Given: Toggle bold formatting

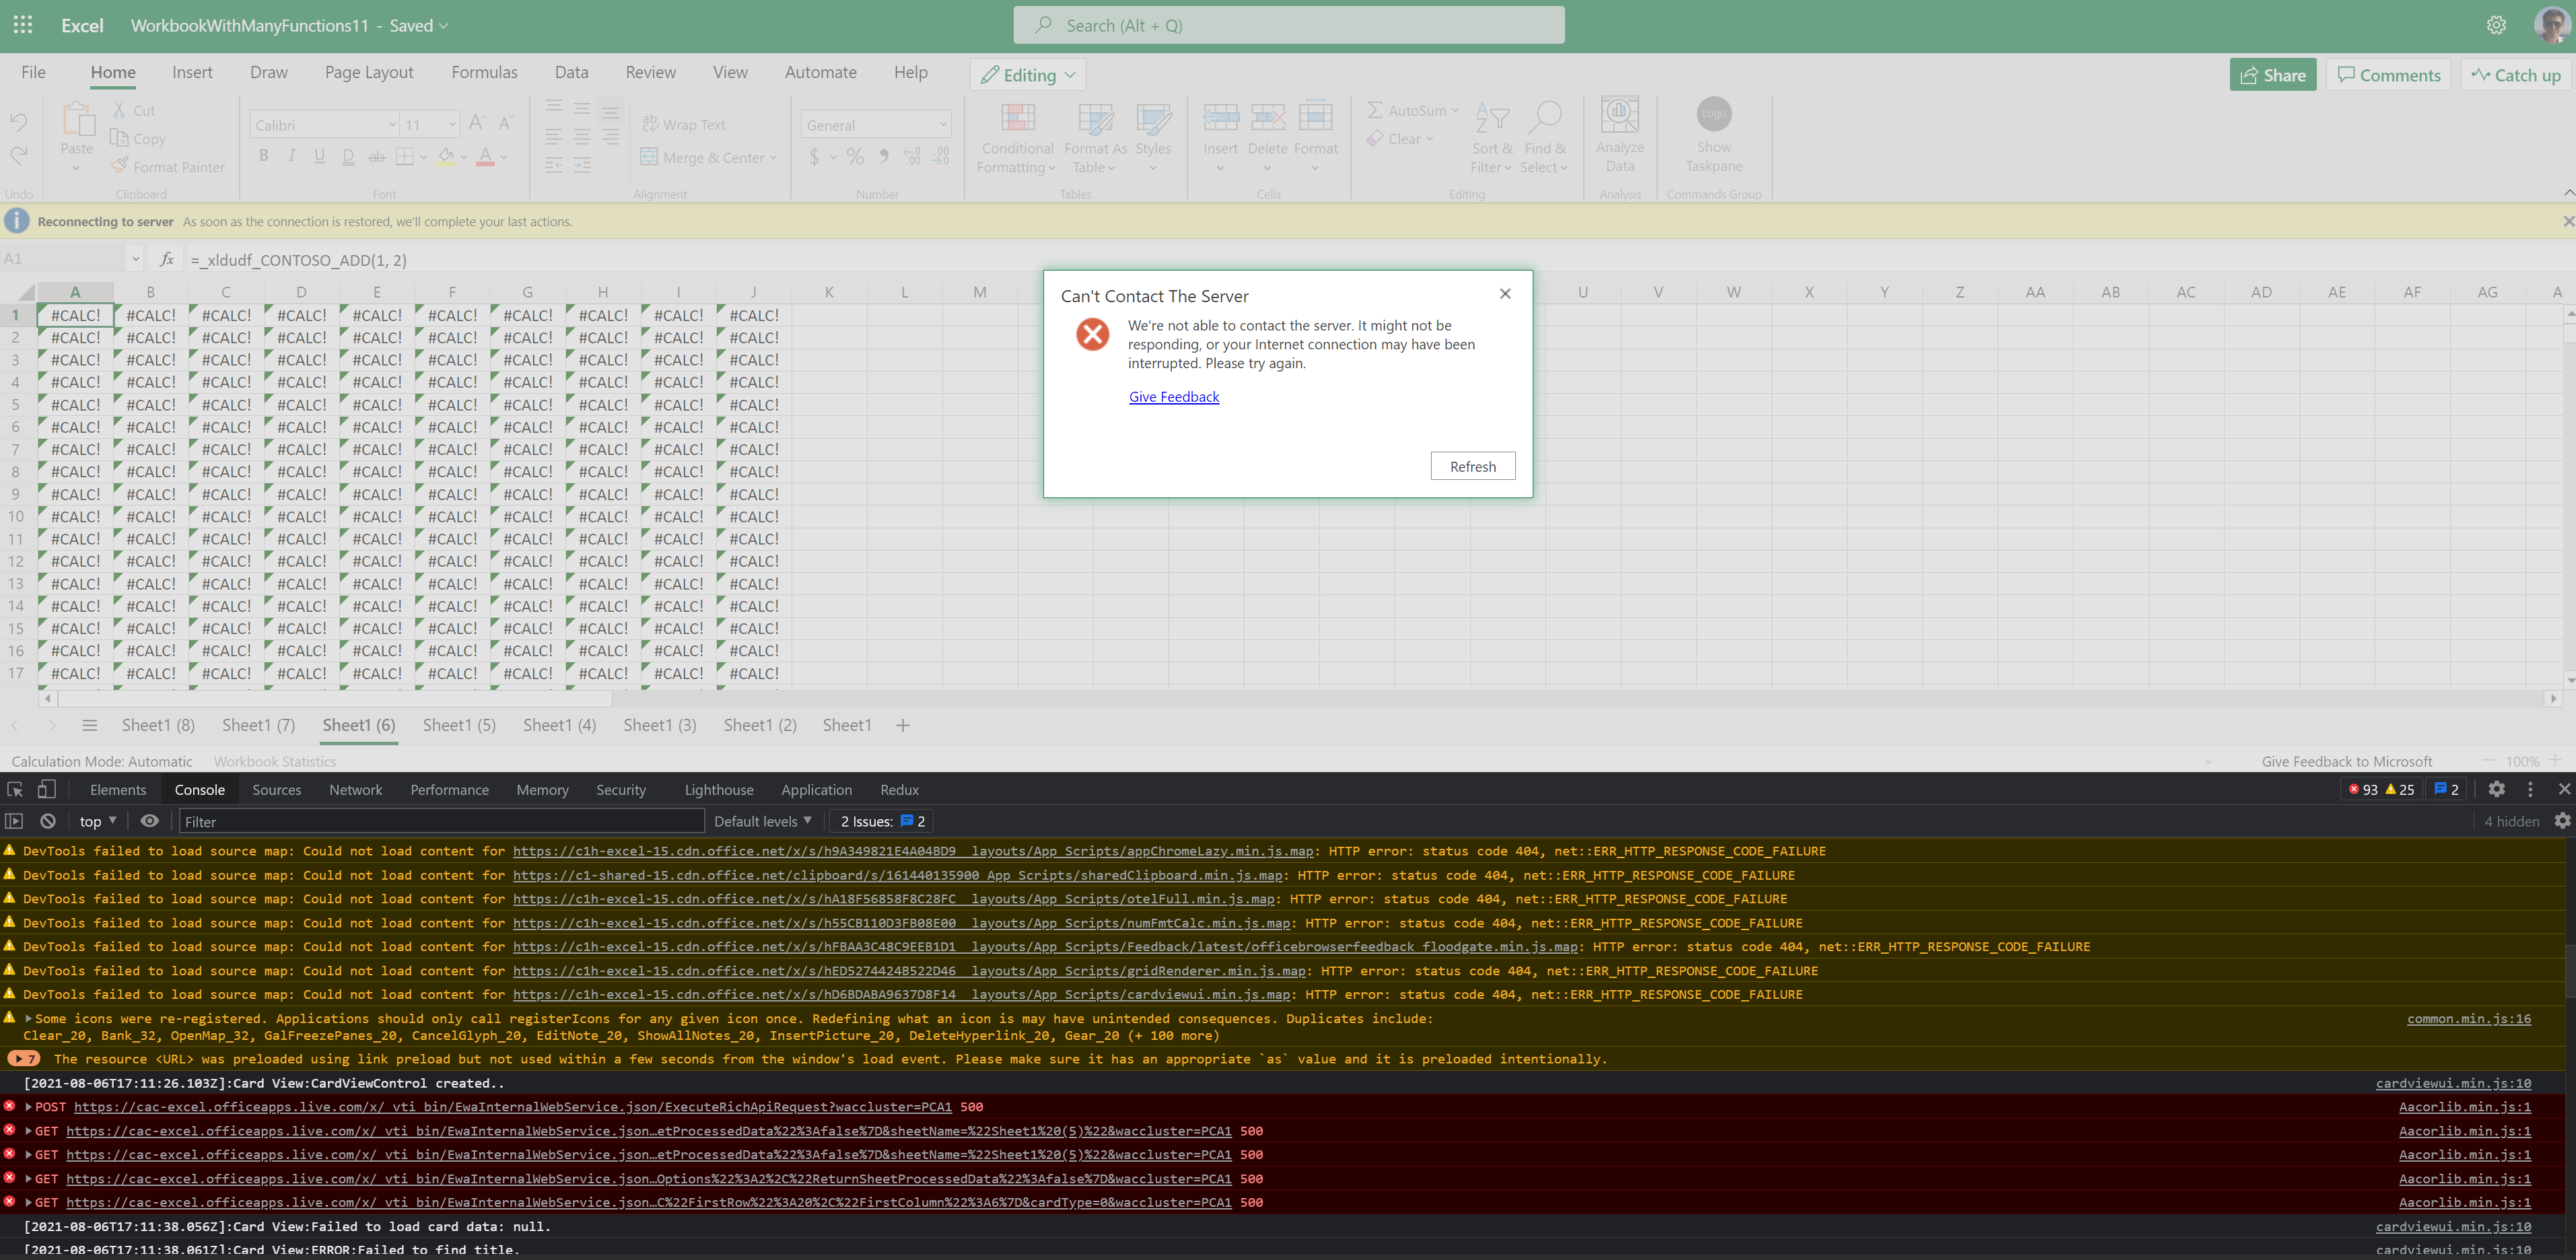Looking at the screenshot, I should [263, 155].
